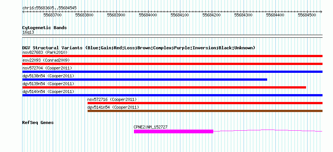Click the 55683800 ruler tick label
Screen dimensions: 333x152
84,15
